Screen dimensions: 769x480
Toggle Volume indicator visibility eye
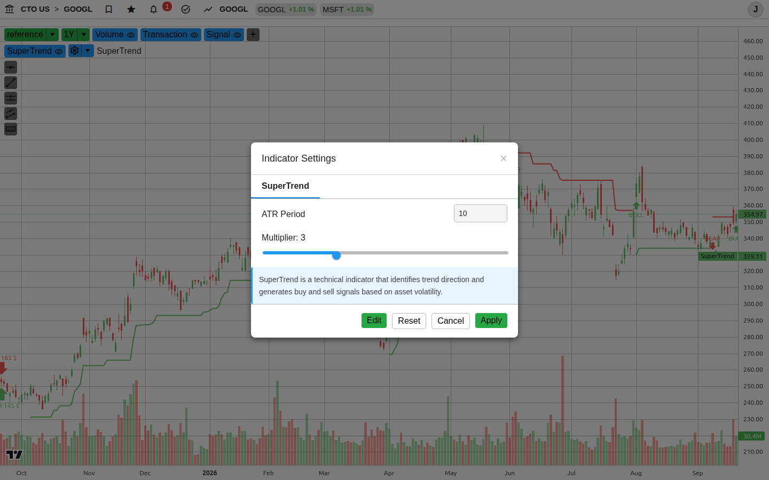[x=131, y=35]
